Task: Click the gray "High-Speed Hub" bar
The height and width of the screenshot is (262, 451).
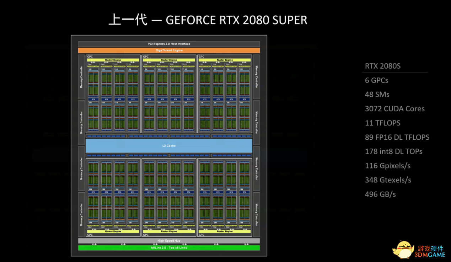Action: (x=169, y=241)
